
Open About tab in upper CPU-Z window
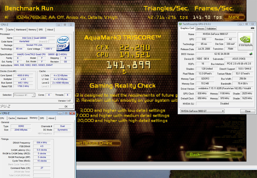(50, 30)
